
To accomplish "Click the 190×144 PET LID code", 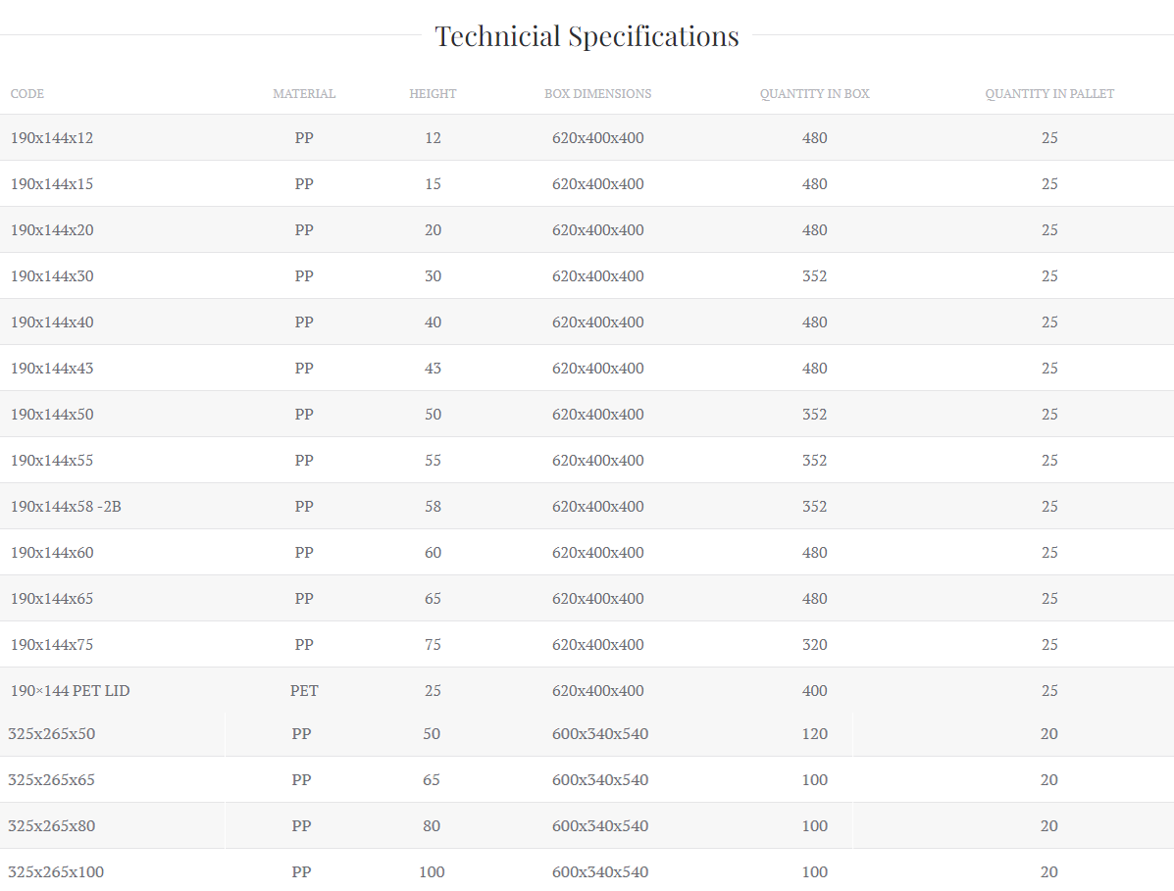I will [x=70, y=691].
